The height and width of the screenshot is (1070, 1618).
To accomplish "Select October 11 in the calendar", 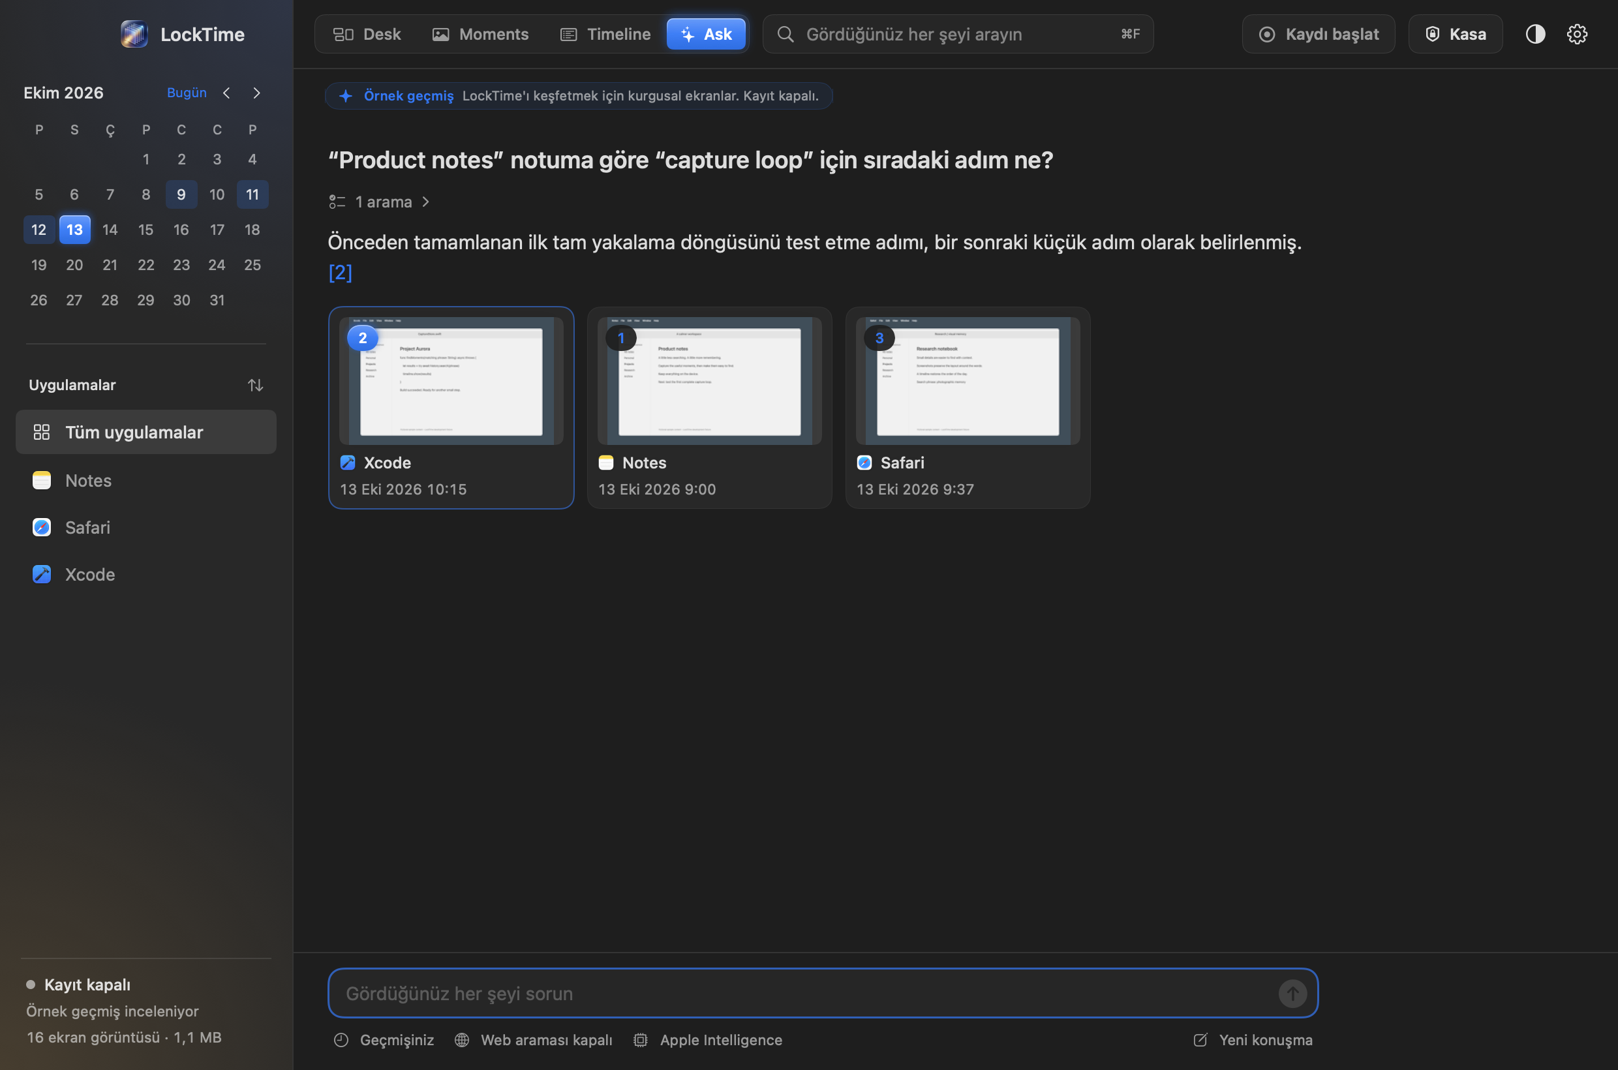I will (252, 194).
